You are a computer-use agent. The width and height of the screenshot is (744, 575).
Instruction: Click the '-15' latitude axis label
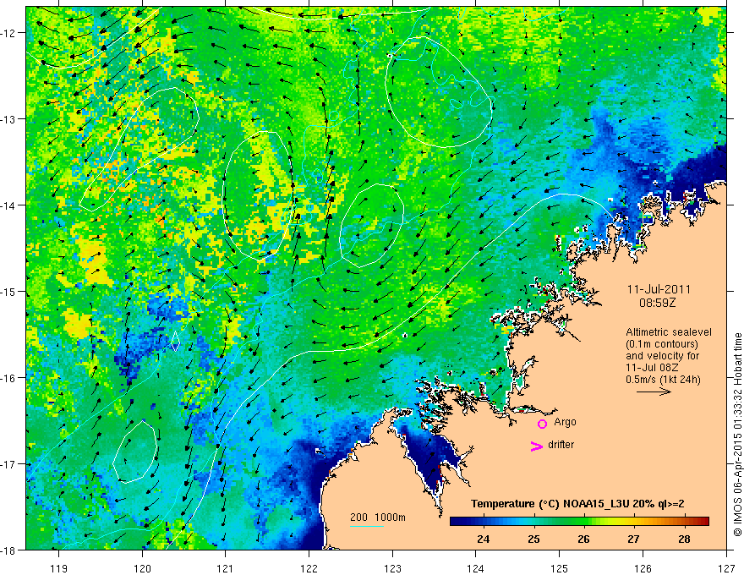9,291
